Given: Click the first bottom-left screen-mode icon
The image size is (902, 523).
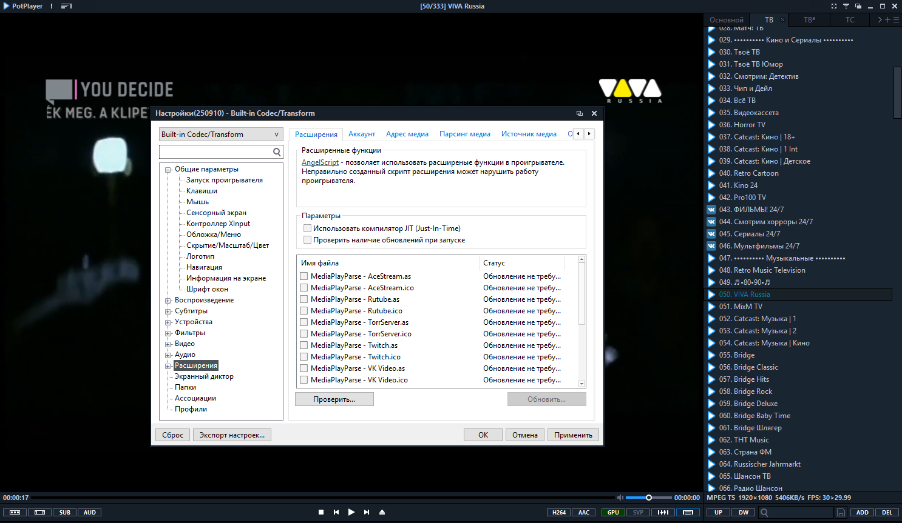Looking at the screenshot, I should [x=15, y=513].
